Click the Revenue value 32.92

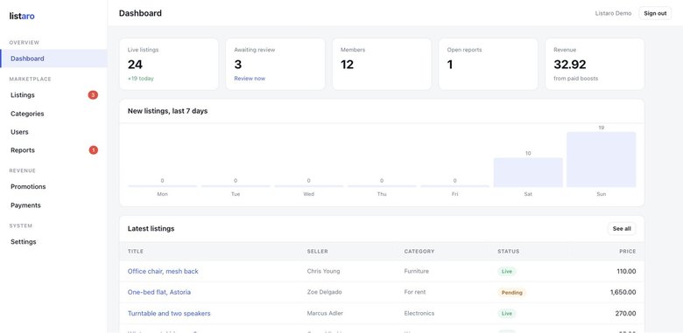pos(570,65)
